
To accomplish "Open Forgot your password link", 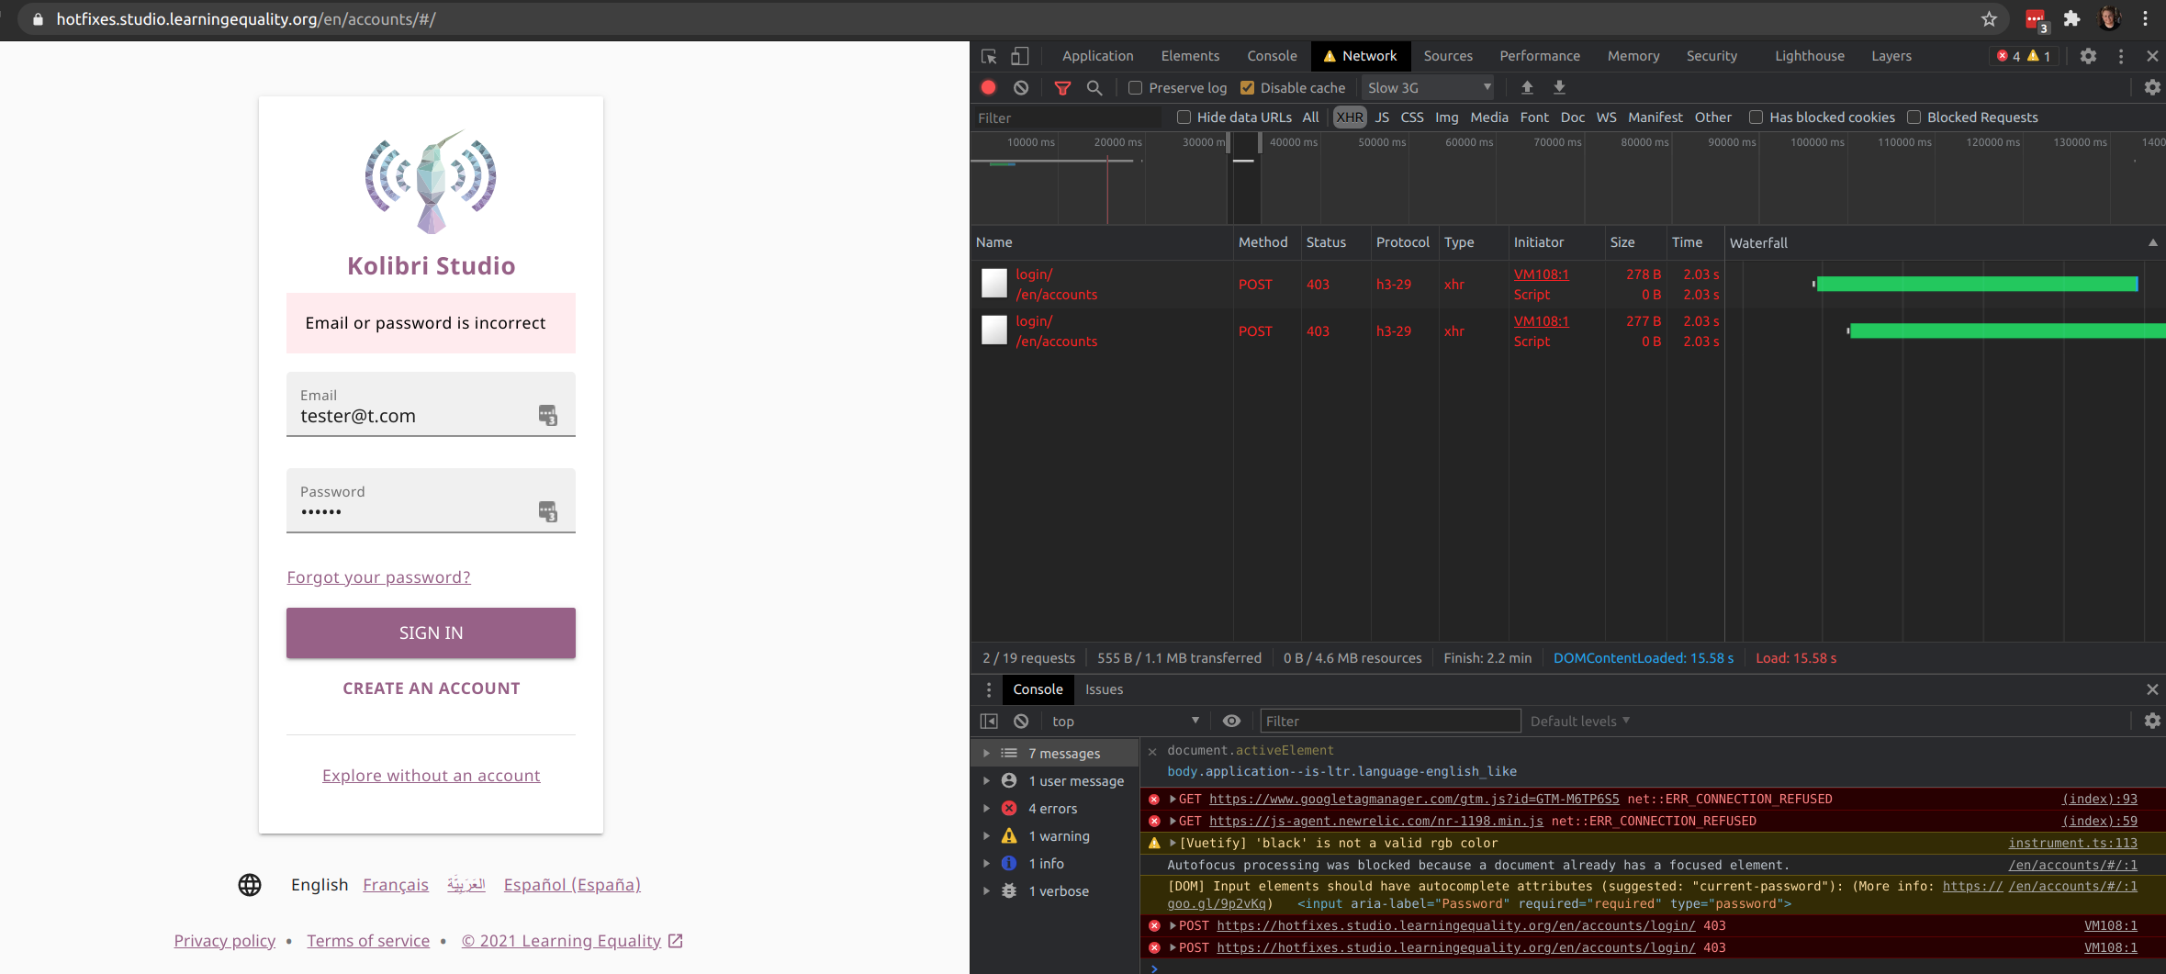I will (x=378, y=577).
